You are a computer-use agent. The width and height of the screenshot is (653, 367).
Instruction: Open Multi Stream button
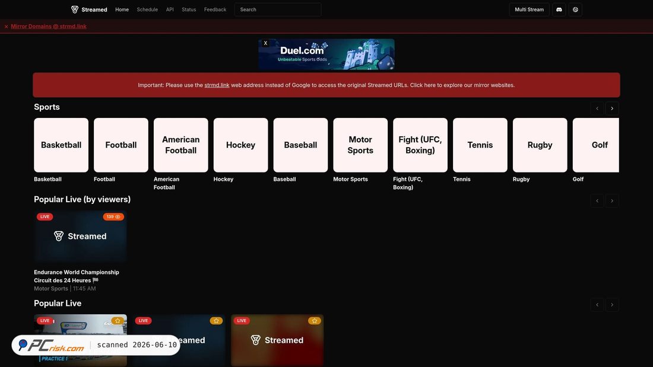(x=529, y=9)
